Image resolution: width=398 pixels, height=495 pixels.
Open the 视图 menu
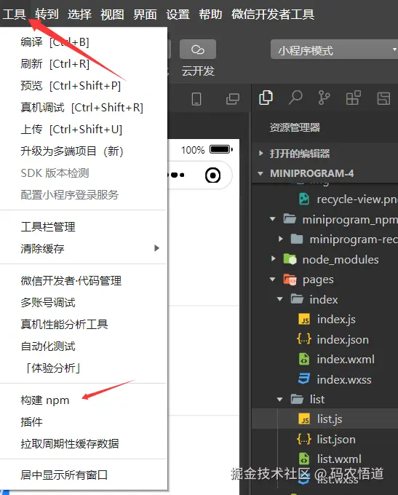[112, 15]
